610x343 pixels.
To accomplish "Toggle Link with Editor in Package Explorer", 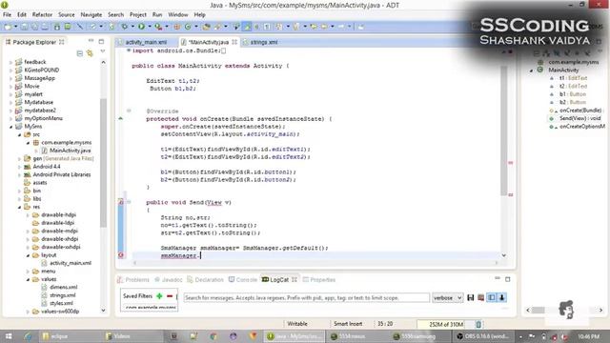I will pos(90,53).
